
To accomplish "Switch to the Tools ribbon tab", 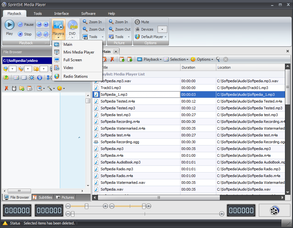I will click(38, 14).
